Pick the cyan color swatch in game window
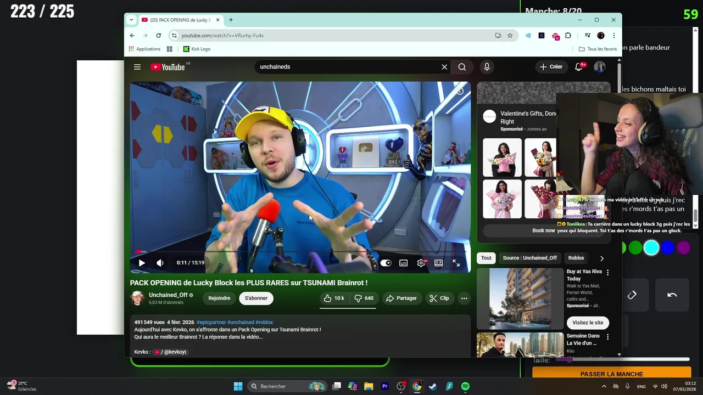 [x=651, y=248]
